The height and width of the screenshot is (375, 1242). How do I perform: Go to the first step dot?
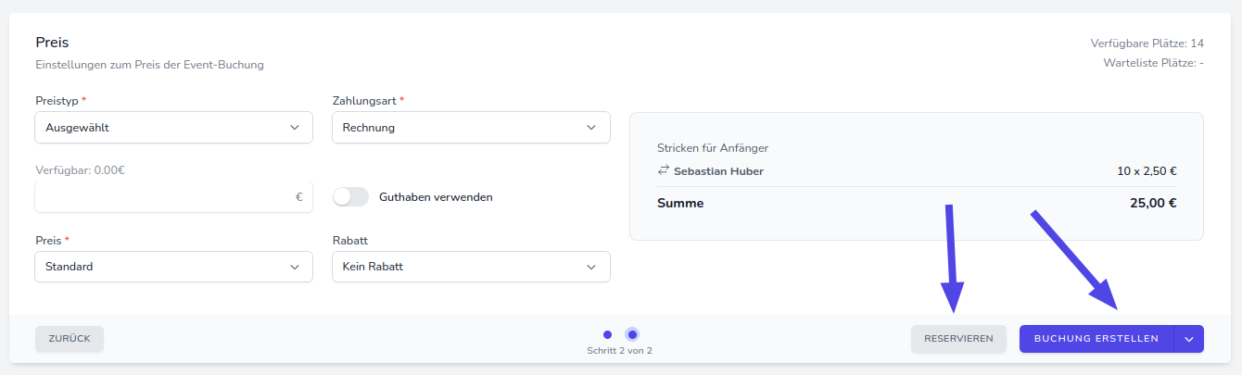coord(607,334)
